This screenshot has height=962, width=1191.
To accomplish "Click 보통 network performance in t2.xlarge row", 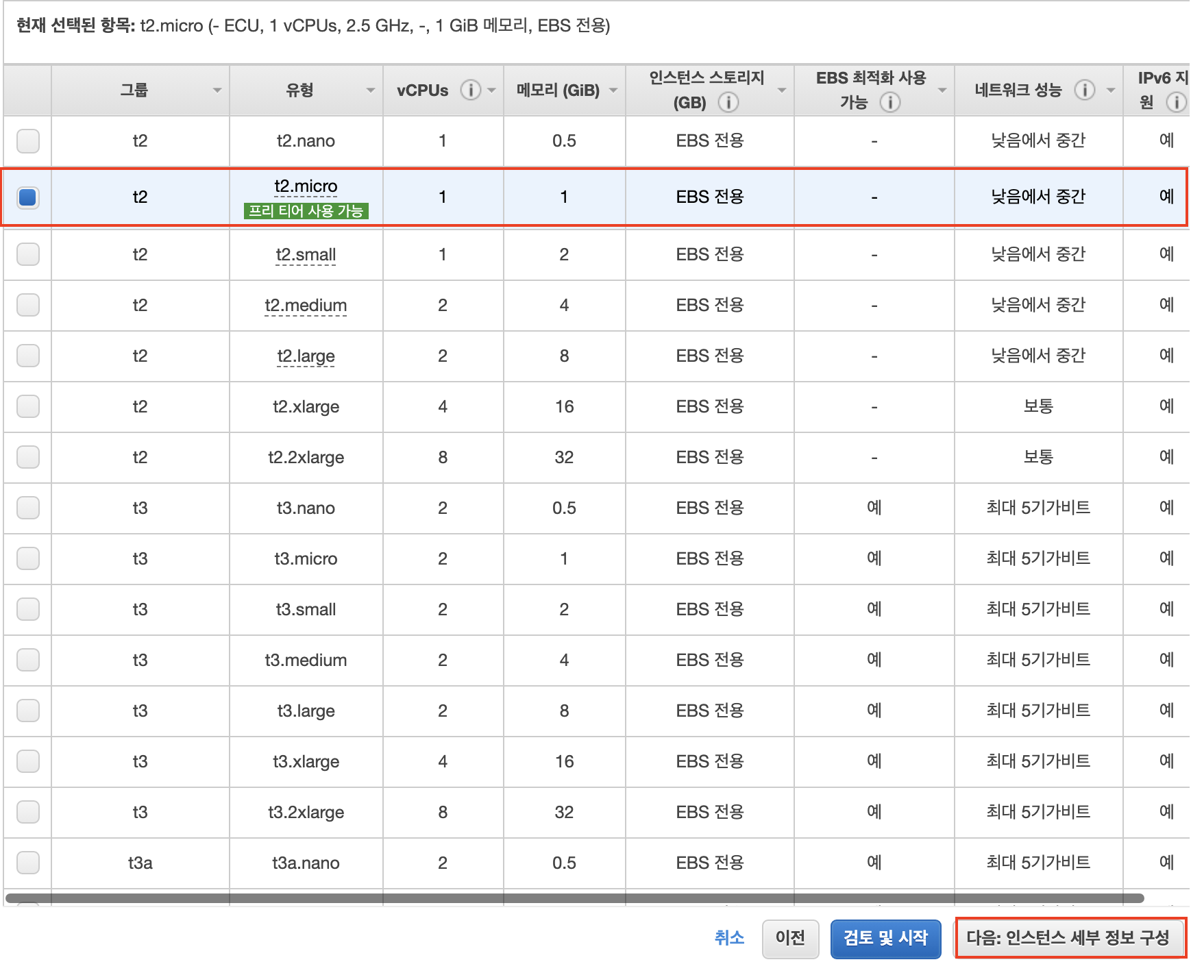I will (x=1038, y=406).
